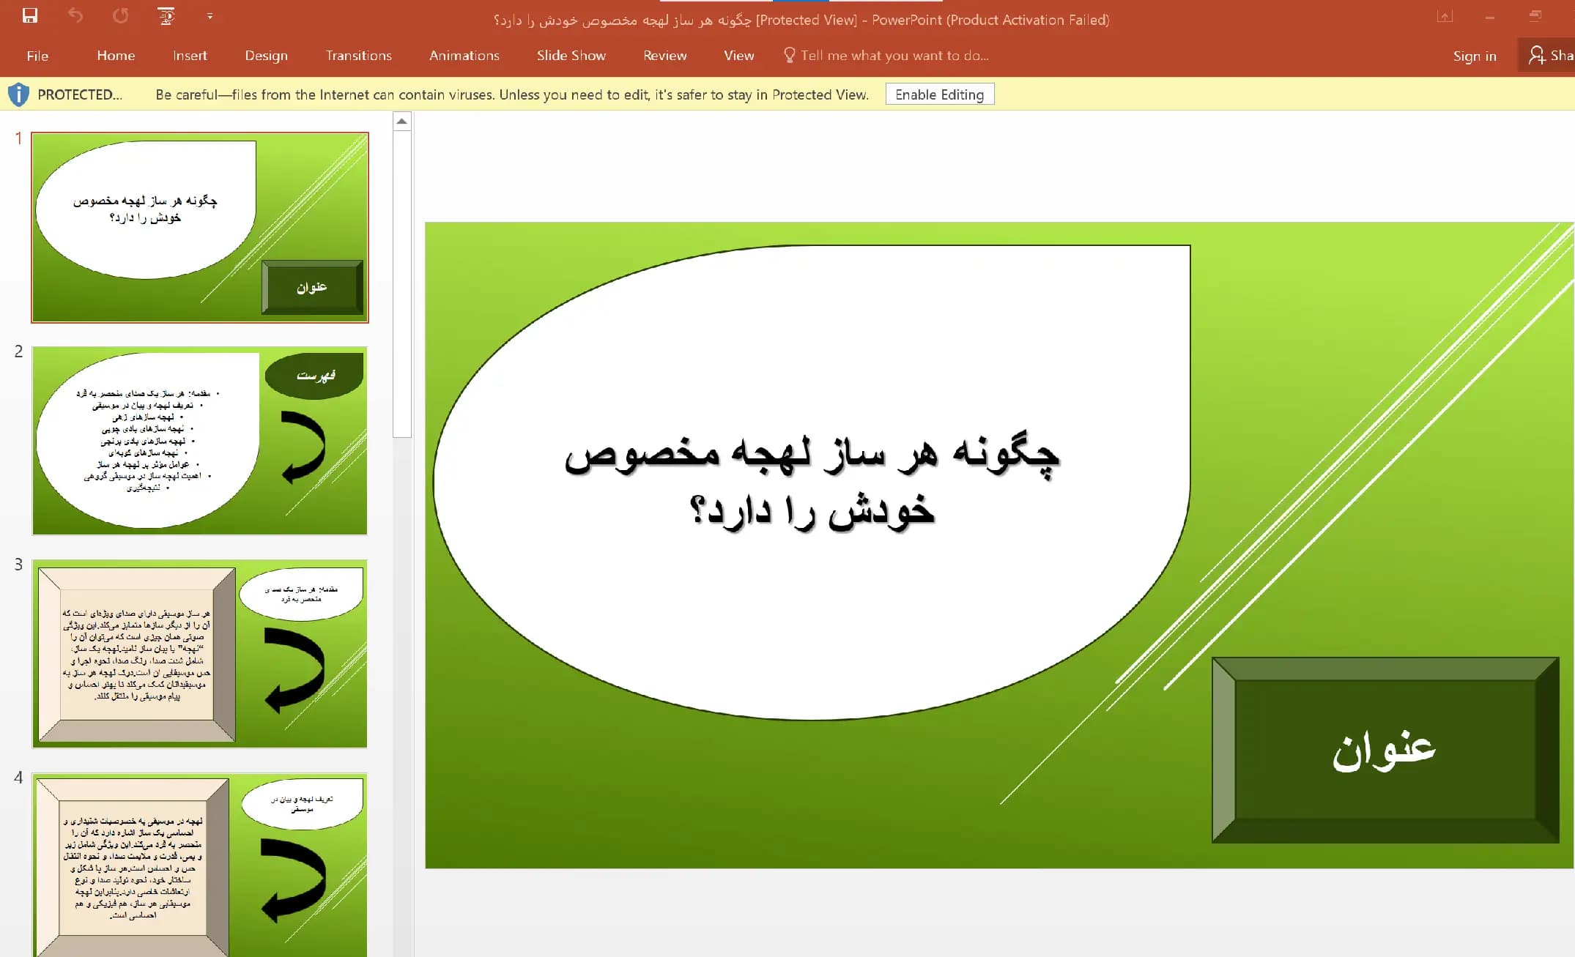The image size is (1575, 957).
Task: Open the Insert ribbon tab
Action: [x=190, y=56]
